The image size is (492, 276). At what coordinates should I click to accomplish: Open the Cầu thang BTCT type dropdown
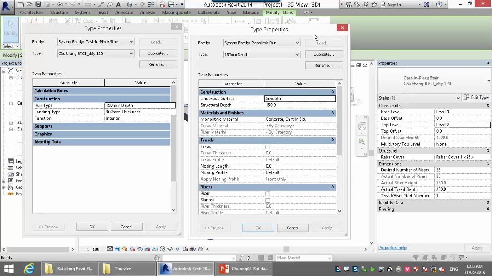click(96, 53)
